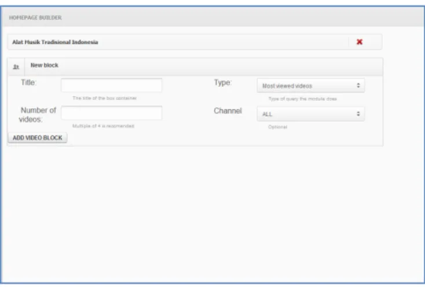Click the Title label
425x287 pixels.
click(28, 82)
